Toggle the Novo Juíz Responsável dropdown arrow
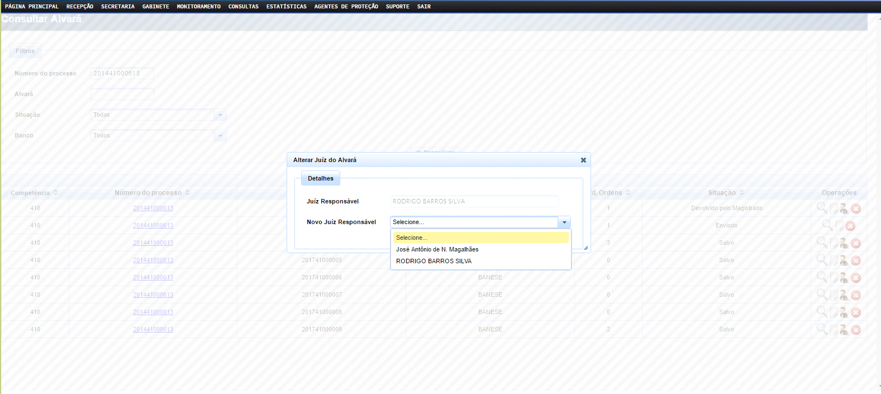This screenshot has height=394, width=881. pos(564,222)
